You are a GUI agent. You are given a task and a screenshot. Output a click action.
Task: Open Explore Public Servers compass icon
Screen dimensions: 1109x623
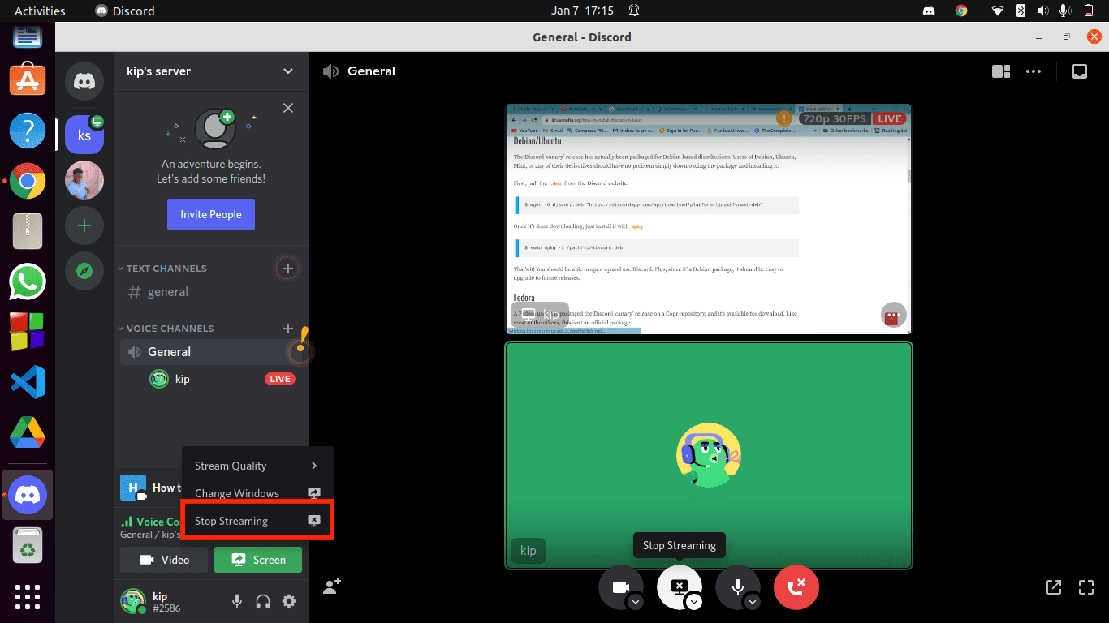[x=84, y=271]
